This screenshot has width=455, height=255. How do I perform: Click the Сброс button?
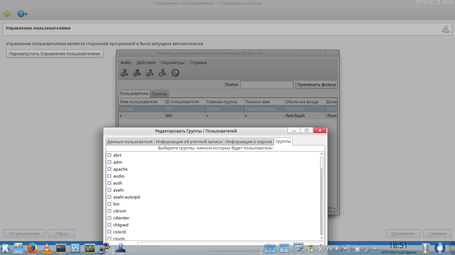[x=62, y=233]
